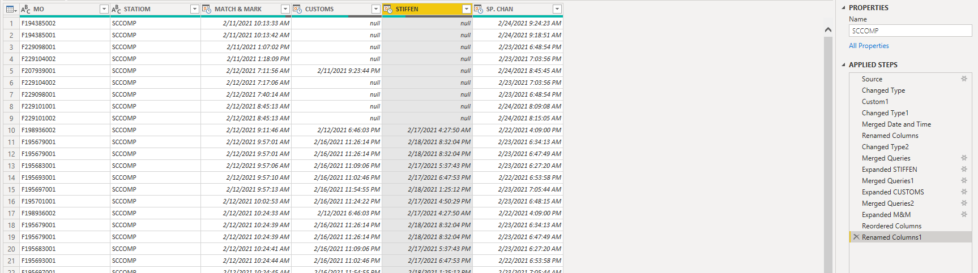This screenshot has height=273, width=978.
Task: Select the Merged Queries1 step
Action: coord(911,181)
